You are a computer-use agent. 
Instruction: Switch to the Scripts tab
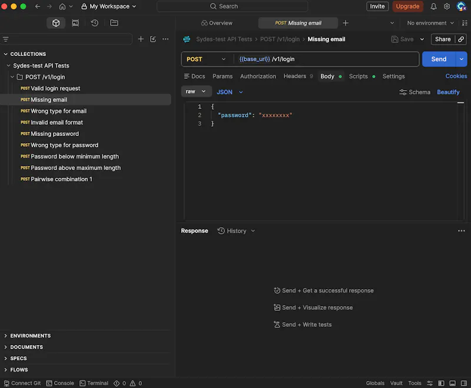(x=362, y=77)
